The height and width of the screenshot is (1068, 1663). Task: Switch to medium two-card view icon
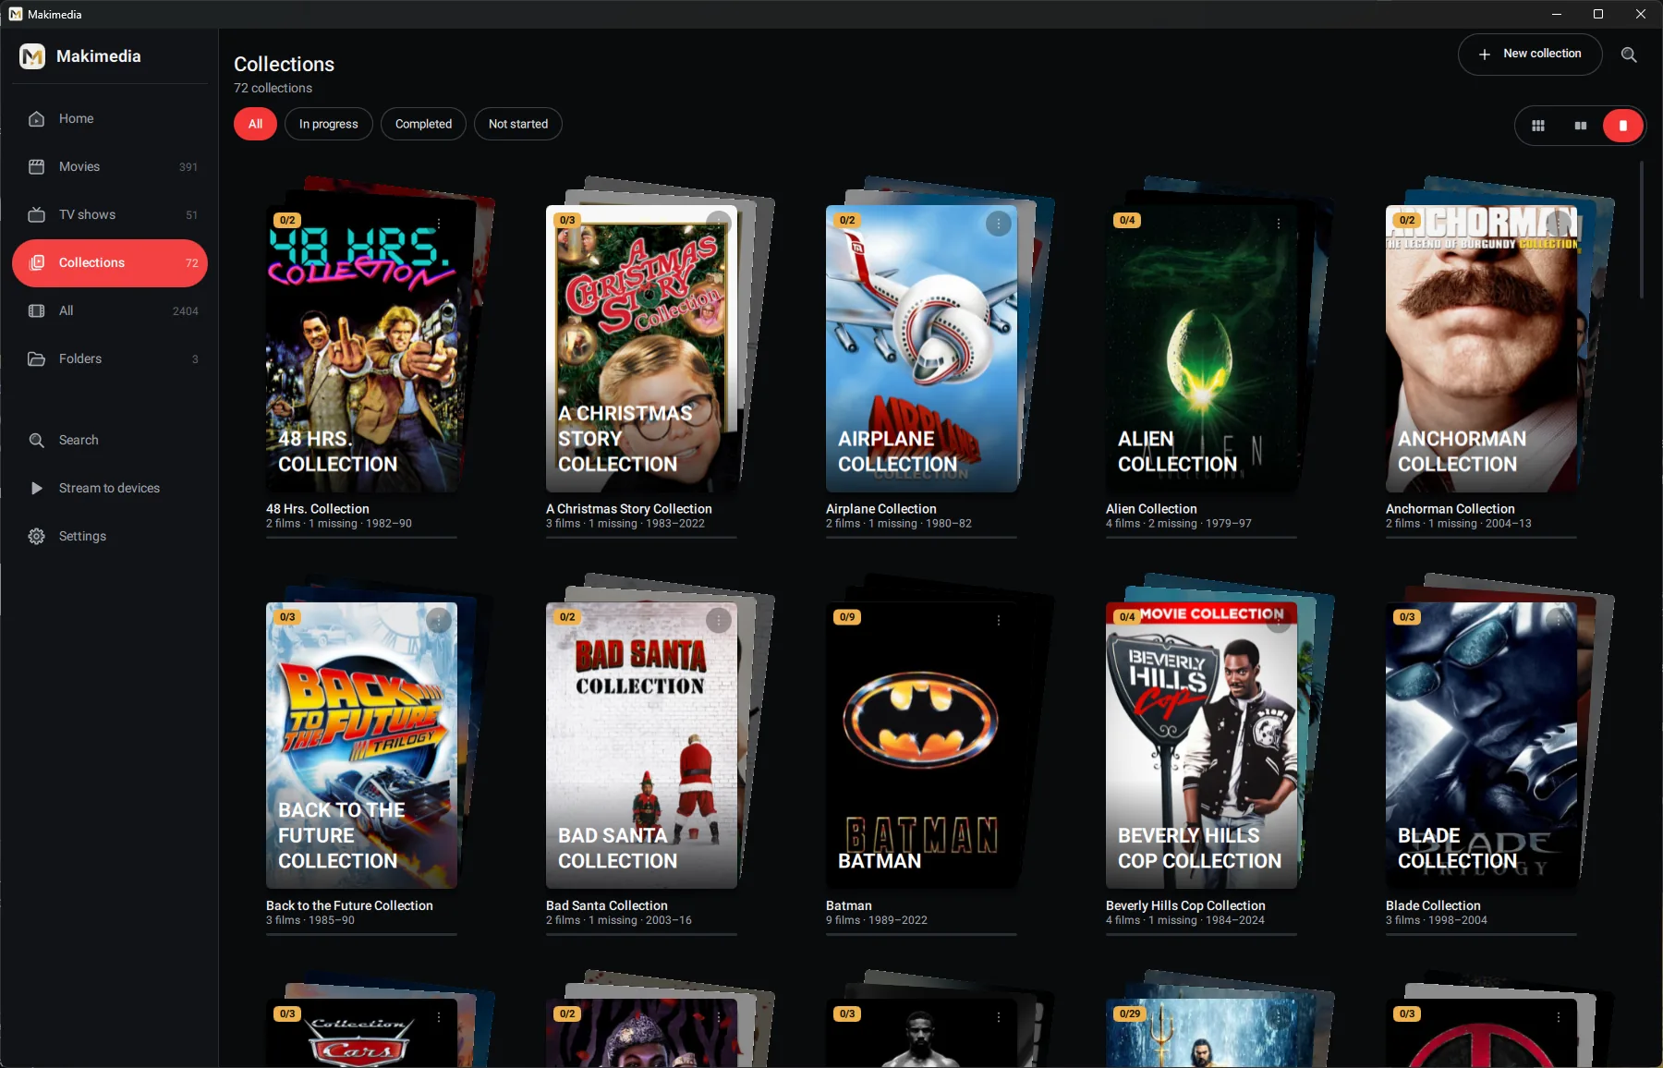(1581, 126)
